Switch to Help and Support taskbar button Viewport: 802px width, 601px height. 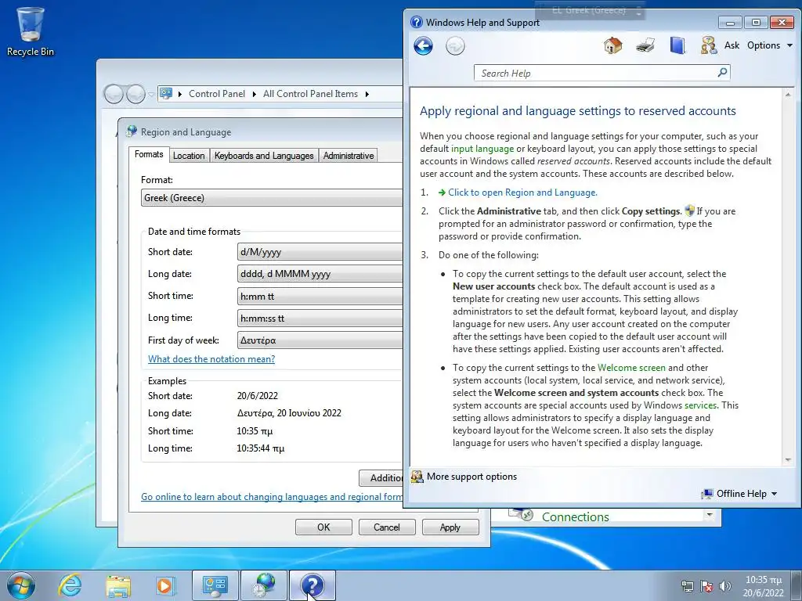[x=312, y=585]
